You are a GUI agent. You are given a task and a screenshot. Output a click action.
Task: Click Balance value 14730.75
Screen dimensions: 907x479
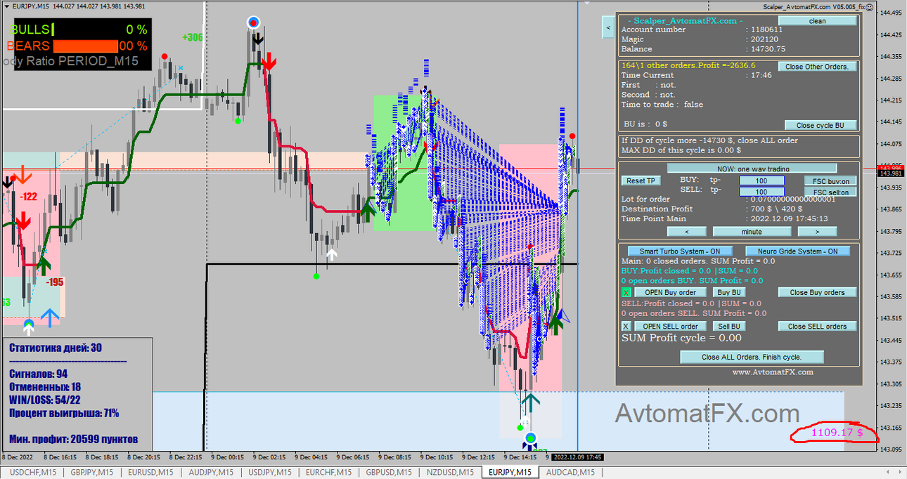point(768,49)
